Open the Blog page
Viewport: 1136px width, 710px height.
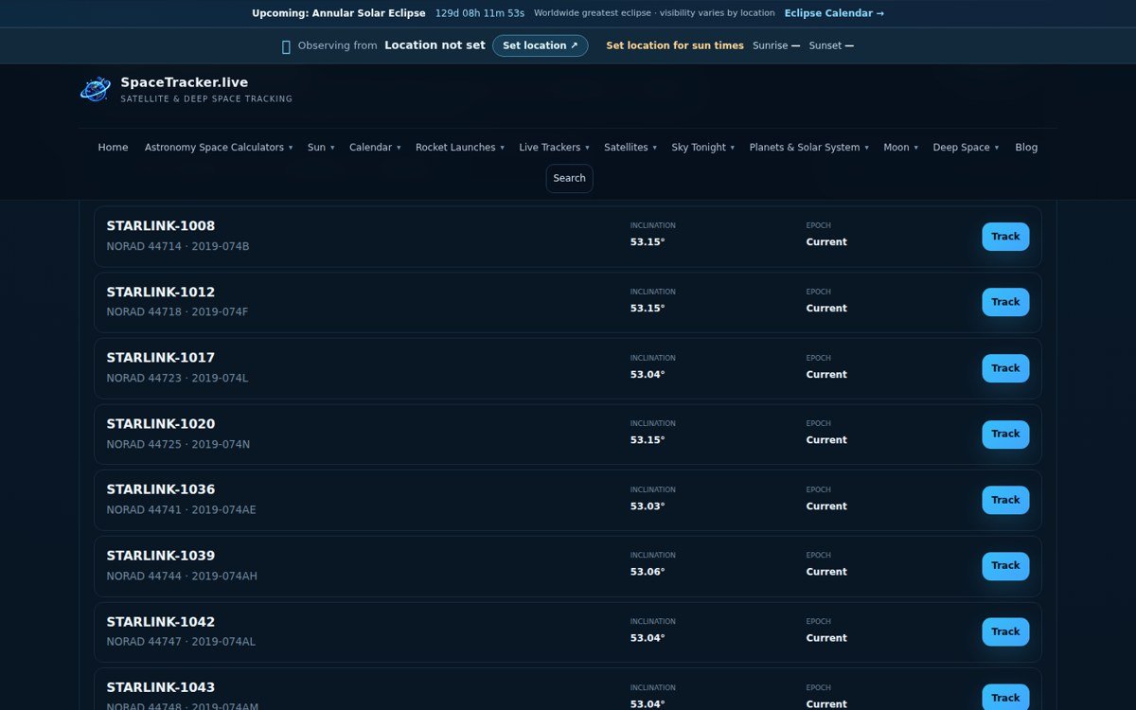(x=1026, y=148)
